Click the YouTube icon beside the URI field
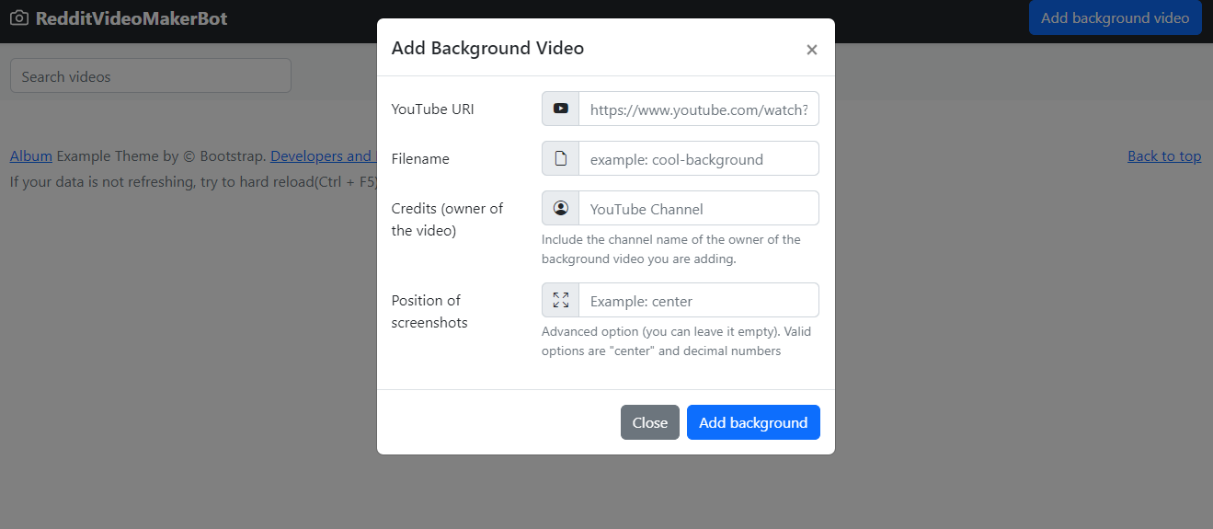 click(561, 109)
